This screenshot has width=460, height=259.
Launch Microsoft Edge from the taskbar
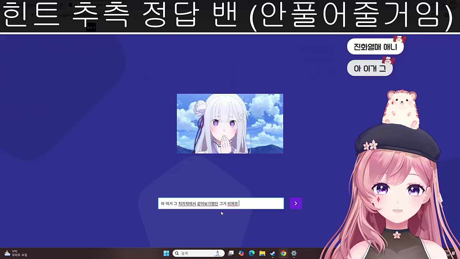[x=252, y=253]
